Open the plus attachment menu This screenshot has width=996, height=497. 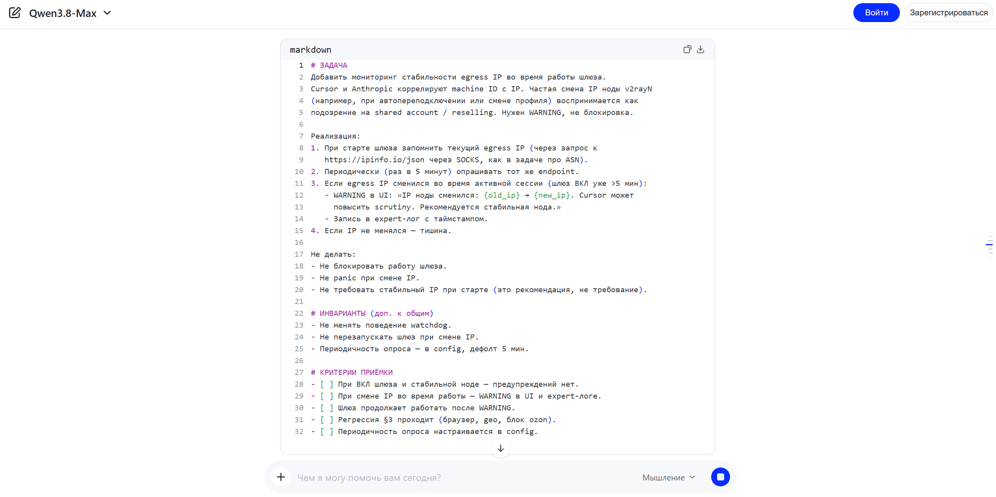point(281,477)
